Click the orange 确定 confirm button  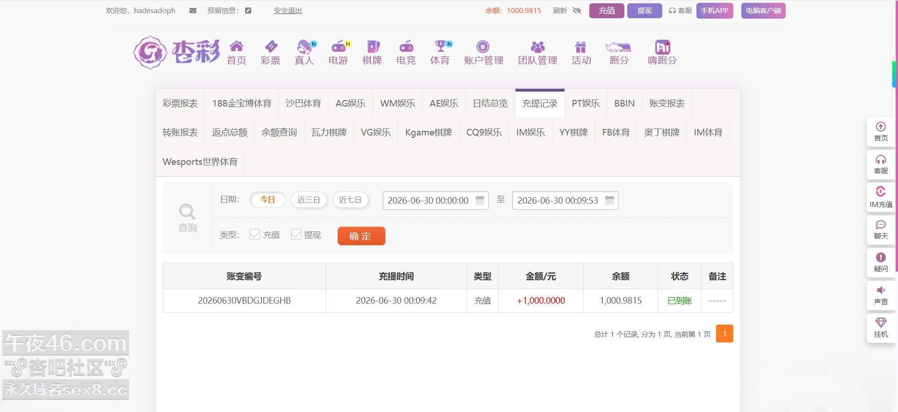362,236
